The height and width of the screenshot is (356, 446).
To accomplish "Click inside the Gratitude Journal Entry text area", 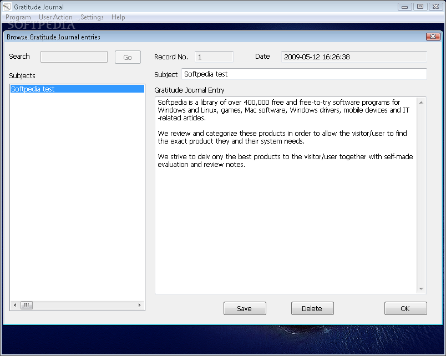I will 286,196.
